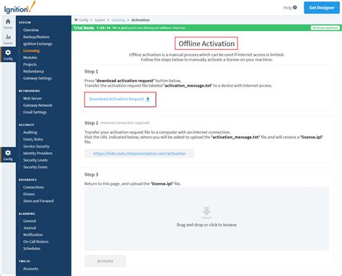Open Twilio Accounts page

[x=30, y=269]
